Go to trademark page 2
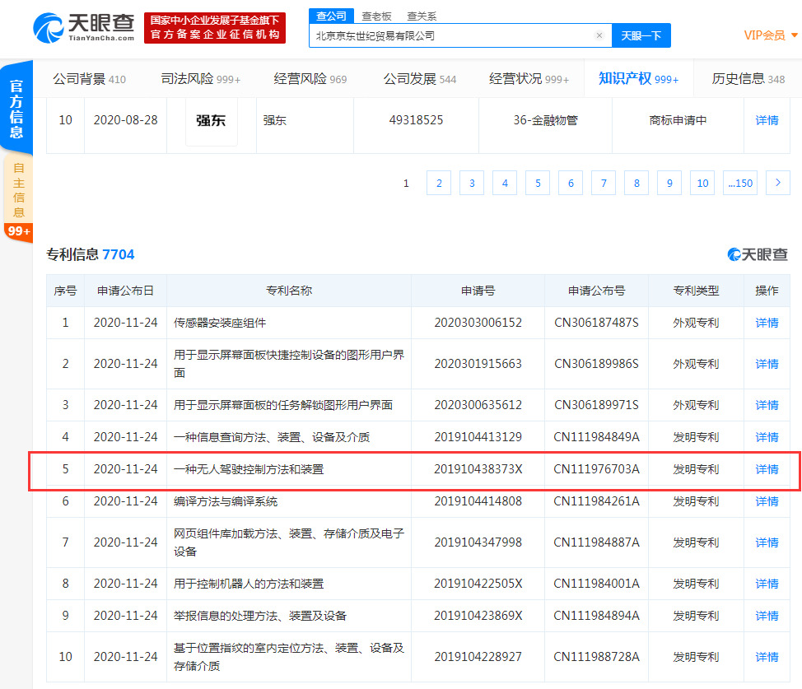The height and width of the screenshot is (689, 802). tap(439, 183)
